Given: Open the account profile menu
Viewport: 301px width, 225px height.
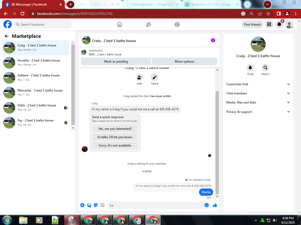Looking at the screenshot, I should 289,25.
